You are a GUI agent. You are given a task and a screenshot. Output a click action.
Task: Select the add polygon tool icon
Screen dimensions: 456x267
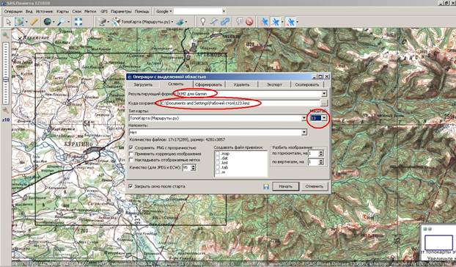pos(225,22)
